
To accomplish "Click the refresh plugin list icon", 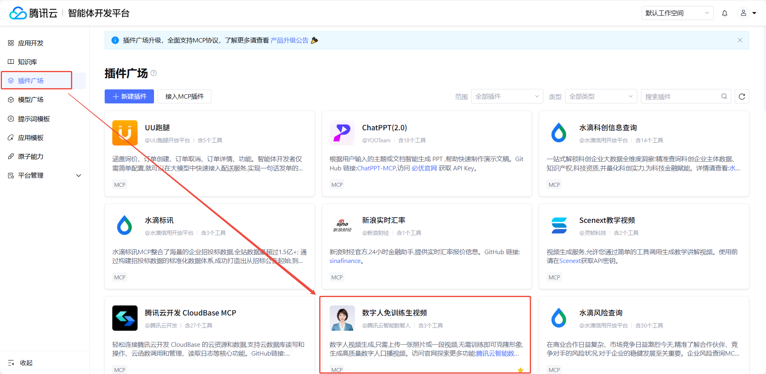I will click(742, 97).
